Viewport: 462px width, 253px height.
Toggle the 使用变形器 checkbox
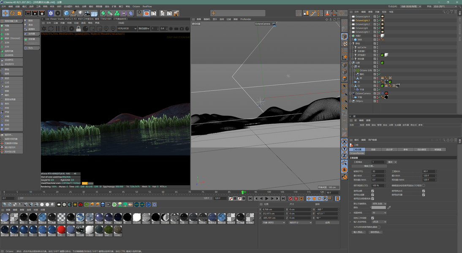(x=424, y=195)
